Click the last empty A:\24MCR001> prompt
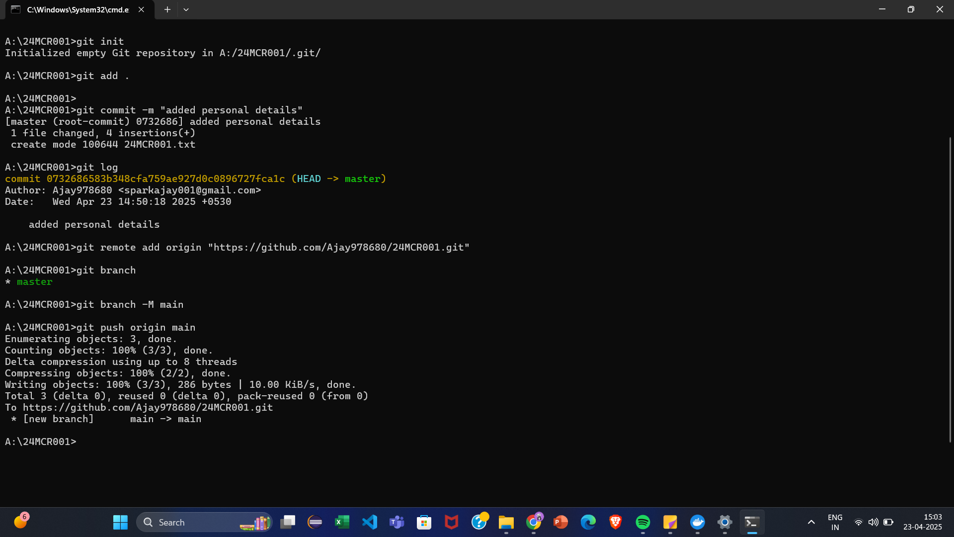This screenshot has width=954, height=537. (41, 442)
